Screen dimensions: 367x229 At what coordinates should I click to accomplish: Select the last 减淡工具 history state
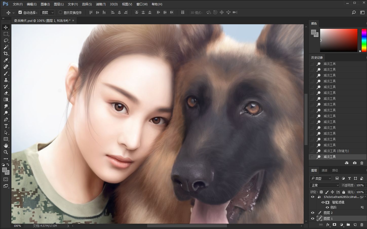pos(338,157)
